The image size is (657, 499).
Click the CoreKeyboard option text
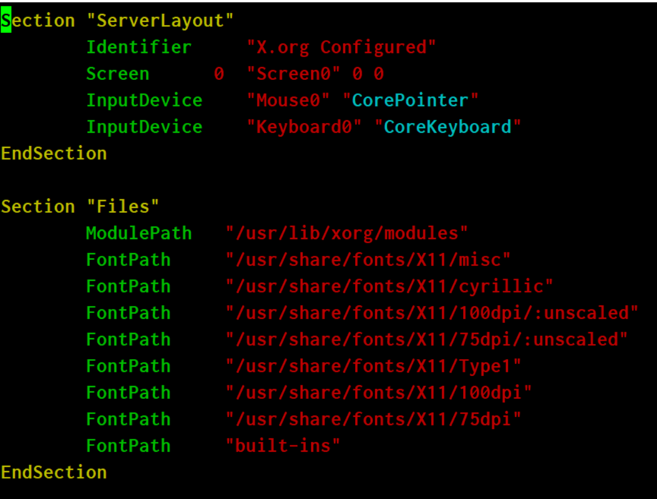[447, 126]
